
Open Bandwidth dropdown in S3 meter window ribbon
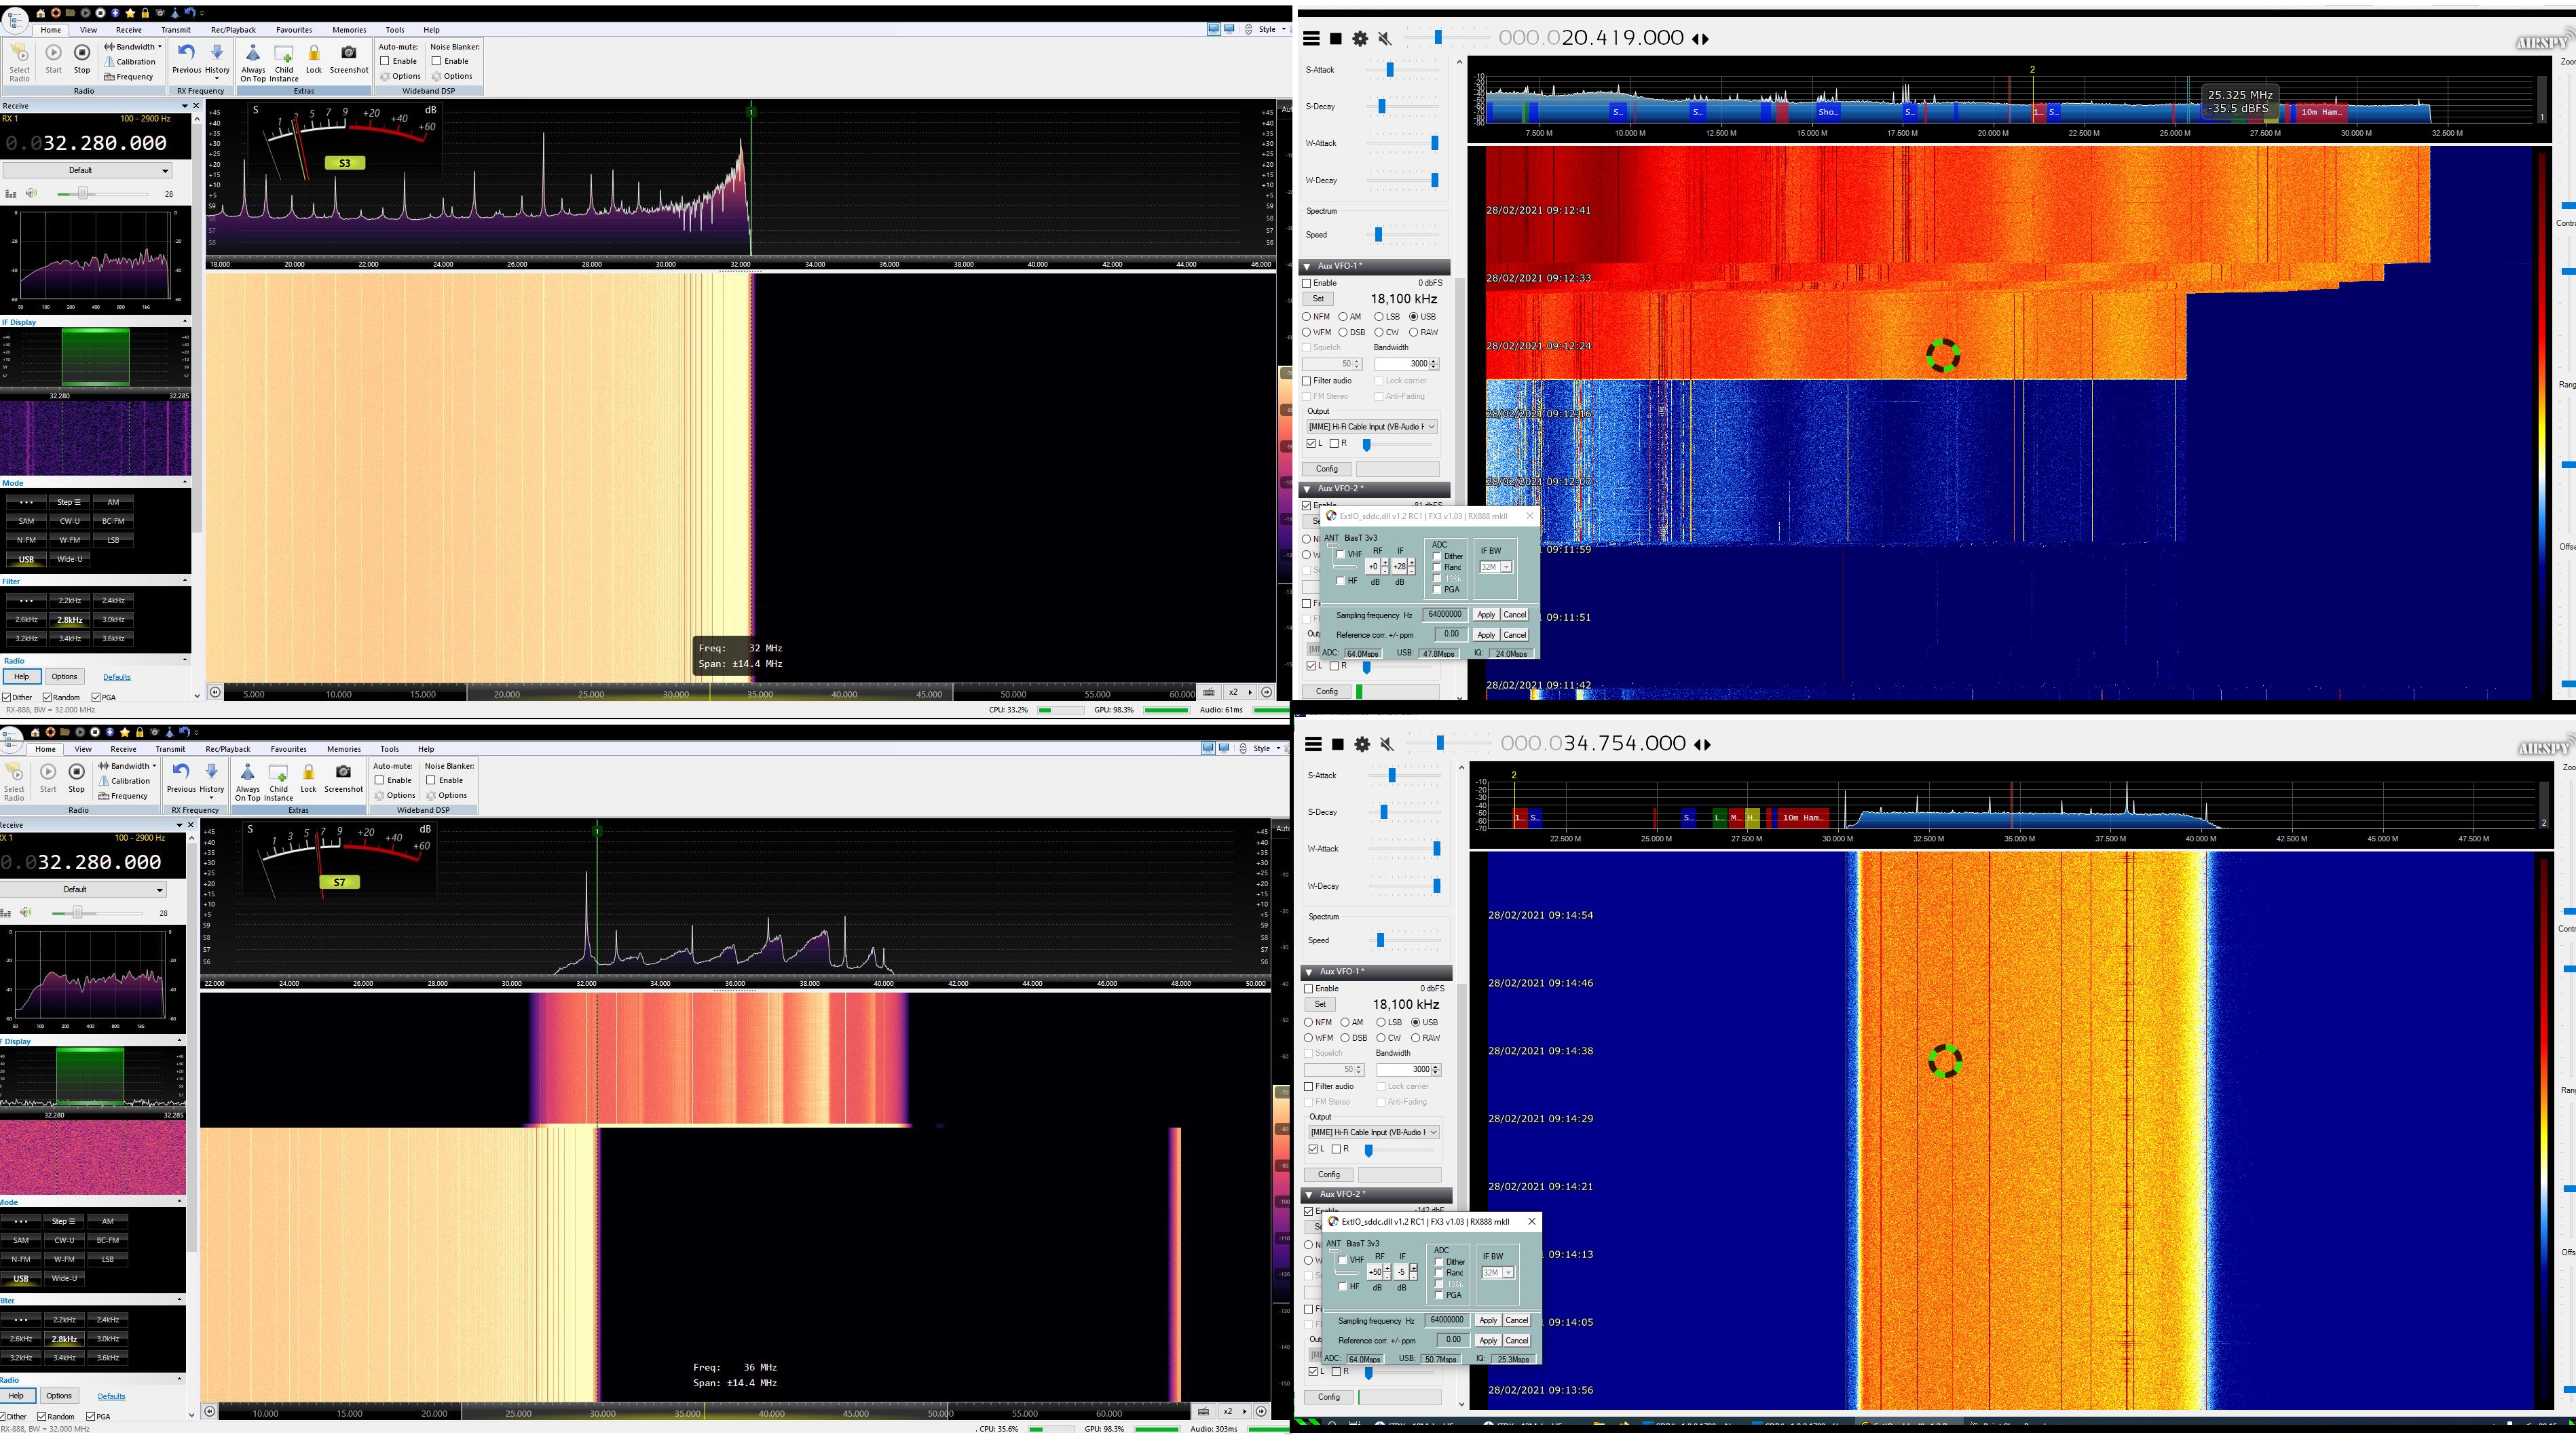point(134,47)
